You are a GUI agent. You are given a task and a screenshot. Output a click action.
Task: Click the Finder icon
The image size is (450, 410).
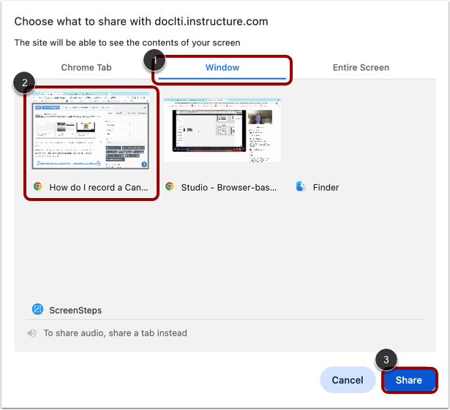pos(301,186)
